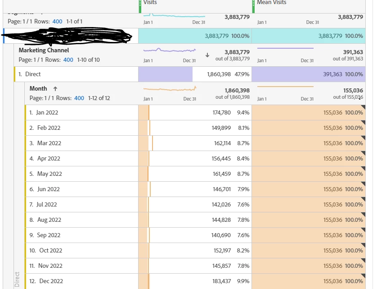Click the green handle left of the Visits column

[140, 6]
